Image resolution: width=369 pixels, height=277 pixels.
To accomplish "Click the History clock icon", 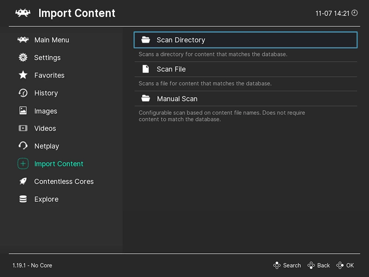I will [23, 93].
